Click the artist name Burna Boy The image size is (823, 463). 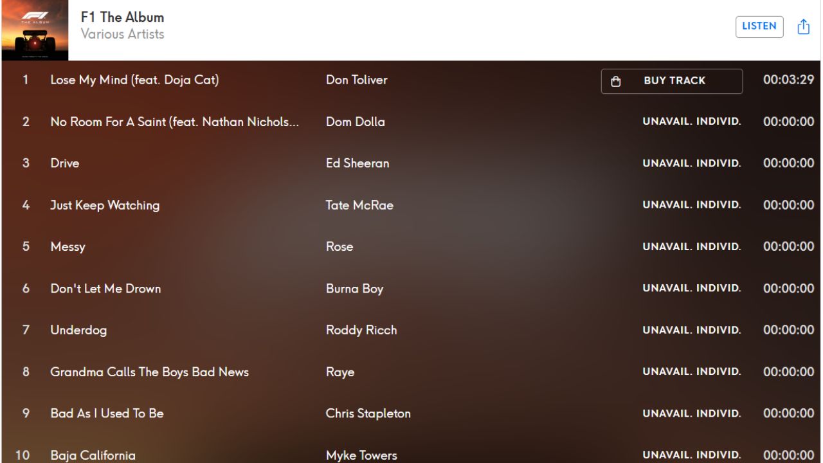[x=354, y=288]
